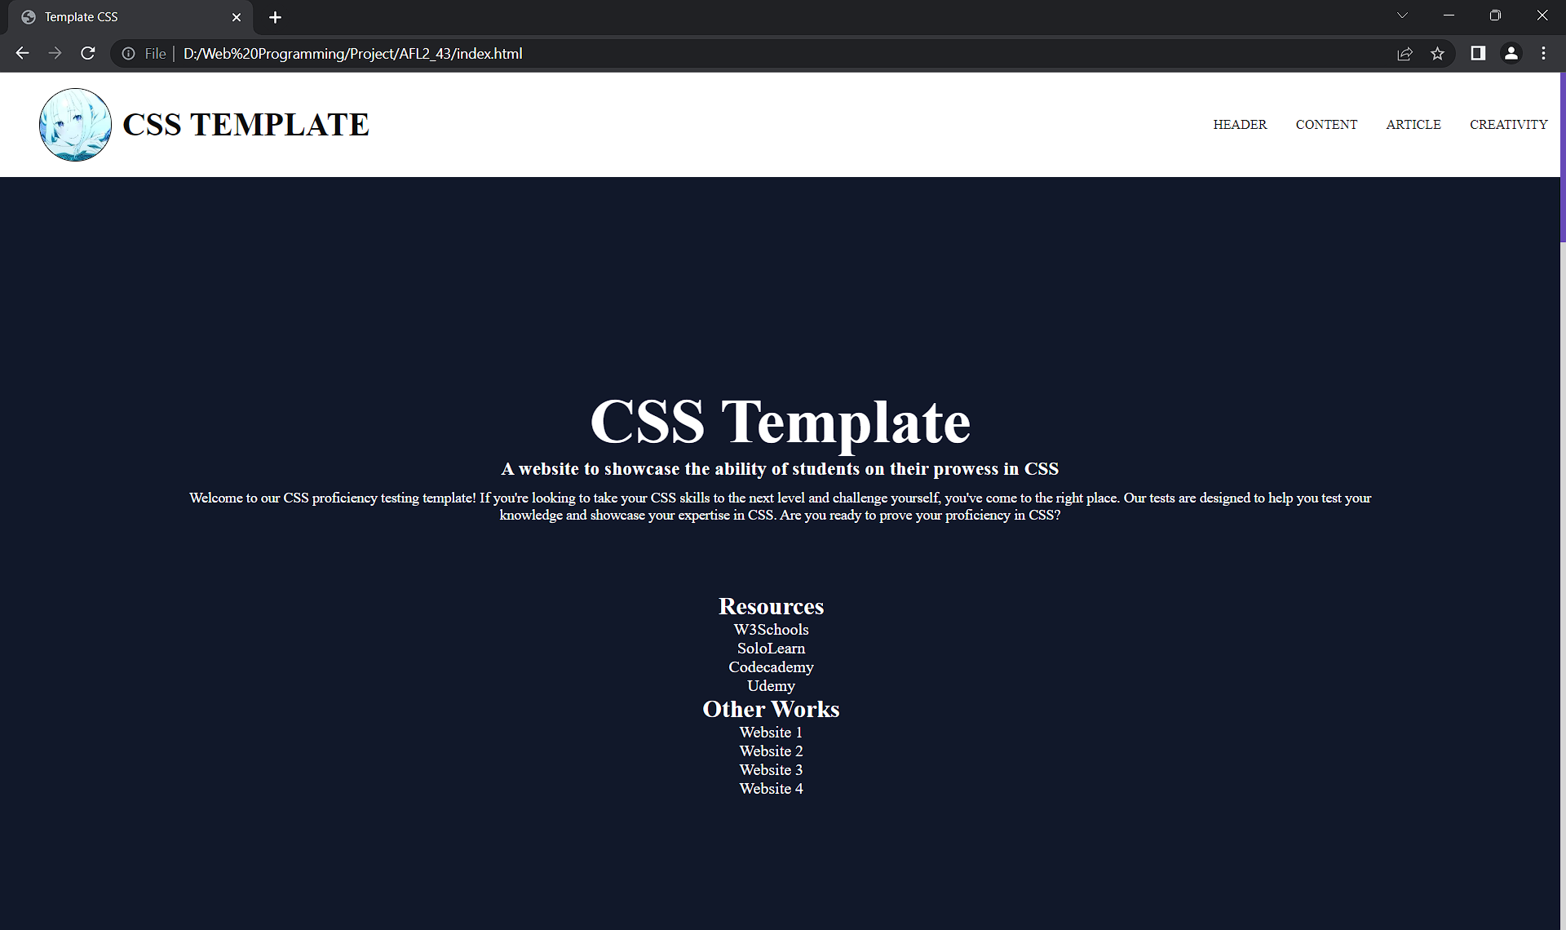
Task: Expand the tab search chevron
Action: tap(1402, 15)
